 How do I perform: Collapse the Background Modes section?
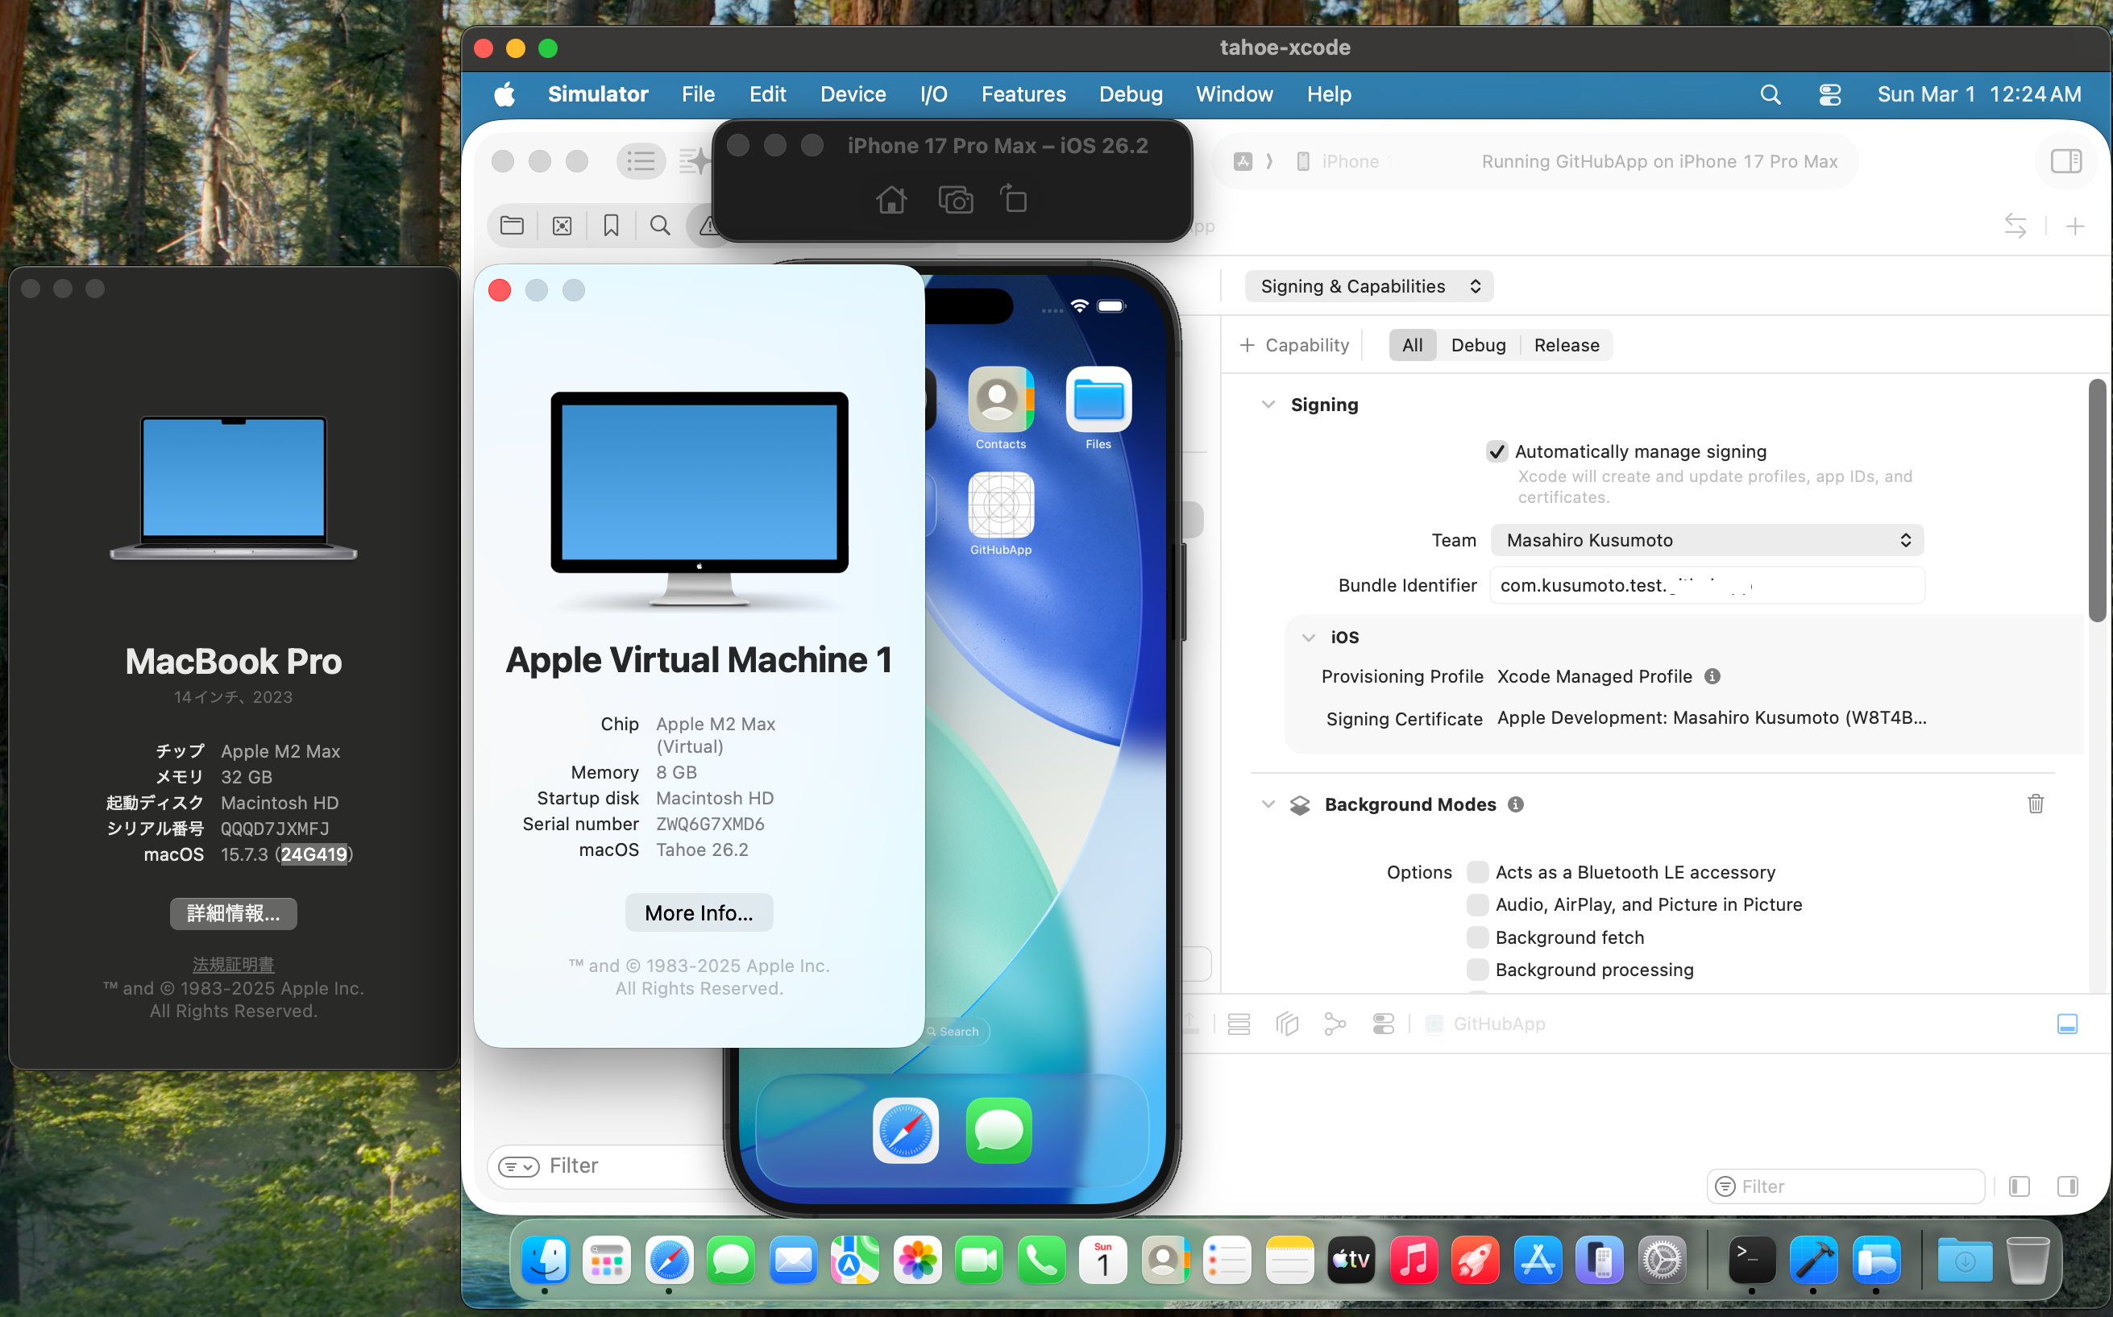(1268, 805)
